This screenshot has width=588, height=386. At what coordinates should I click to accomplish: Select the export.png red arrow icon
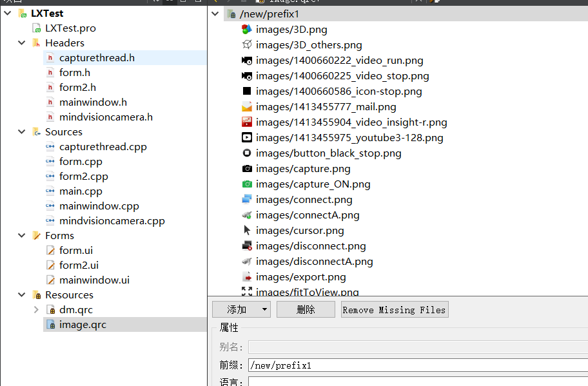[247, 277]
